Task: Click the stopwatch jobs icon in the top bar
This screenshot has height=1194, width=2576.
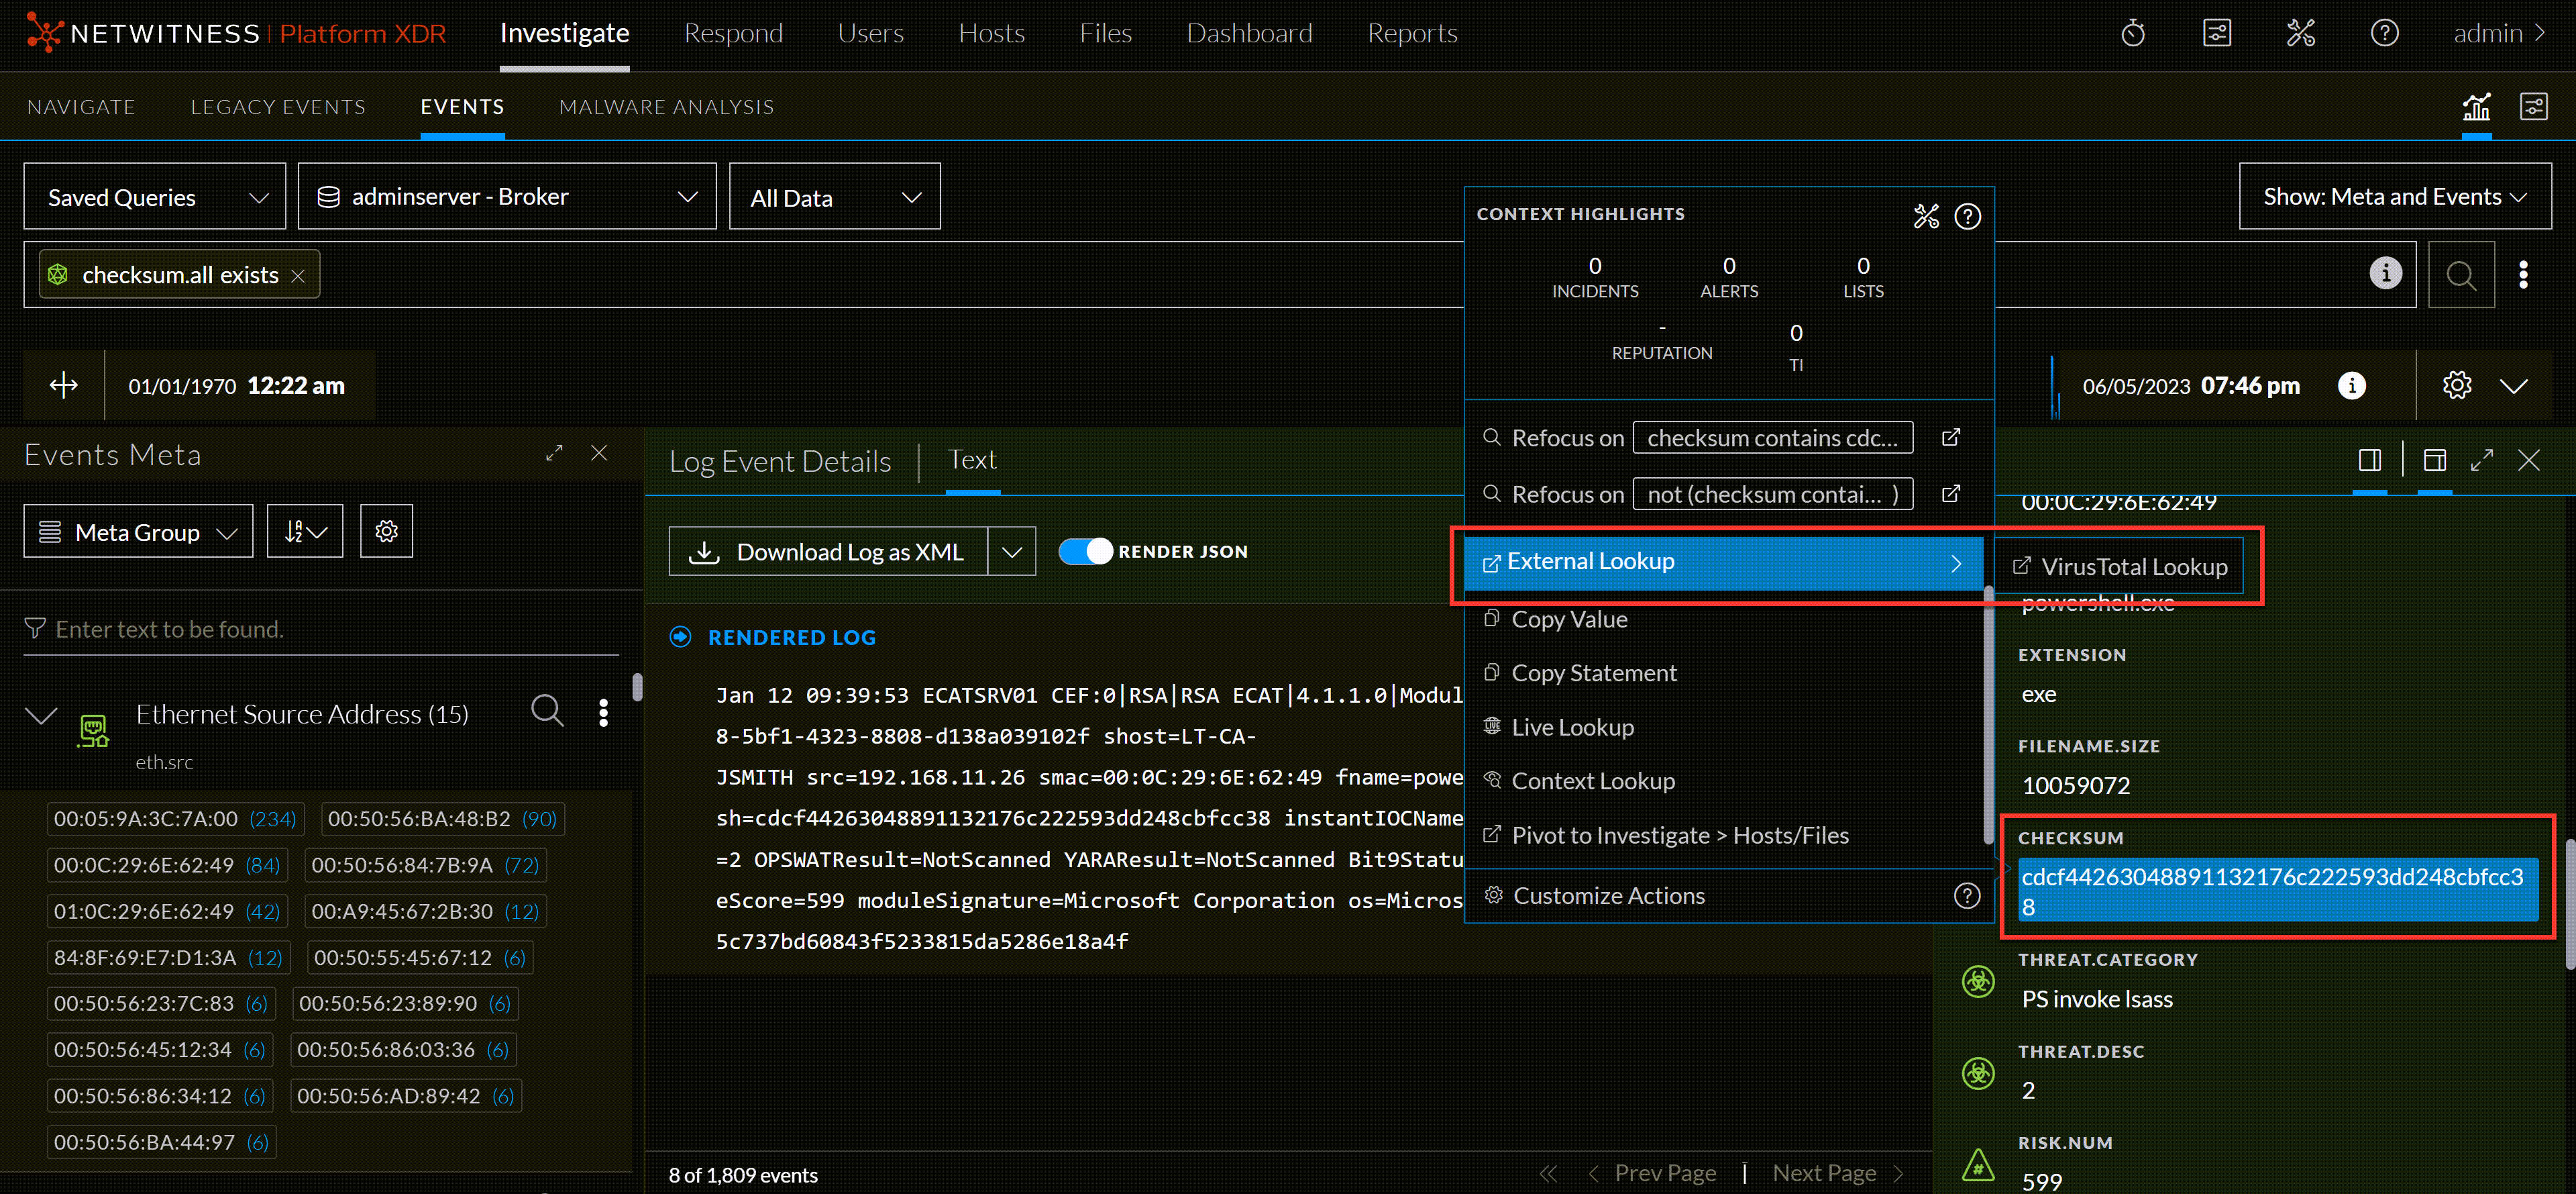Action: pos(2133,33)
